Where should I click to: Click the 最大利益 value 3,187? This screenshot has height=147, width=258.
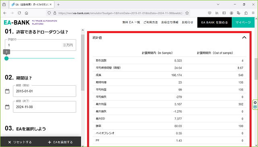[178, 104]
